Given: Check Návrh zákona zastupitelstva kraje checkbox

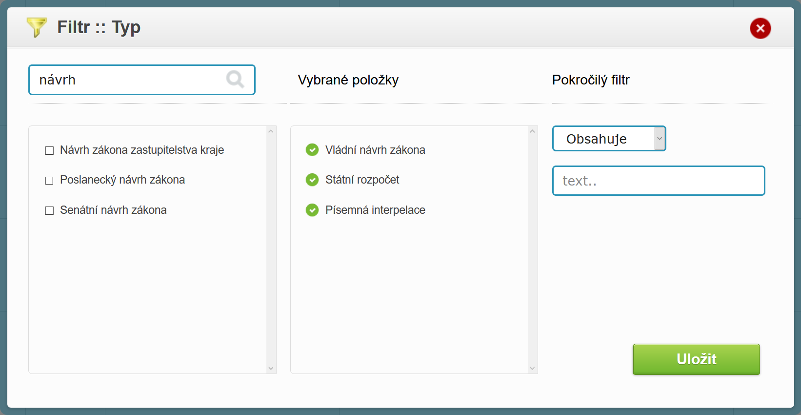Looking at the screenshot, I should tap(49, 150).
